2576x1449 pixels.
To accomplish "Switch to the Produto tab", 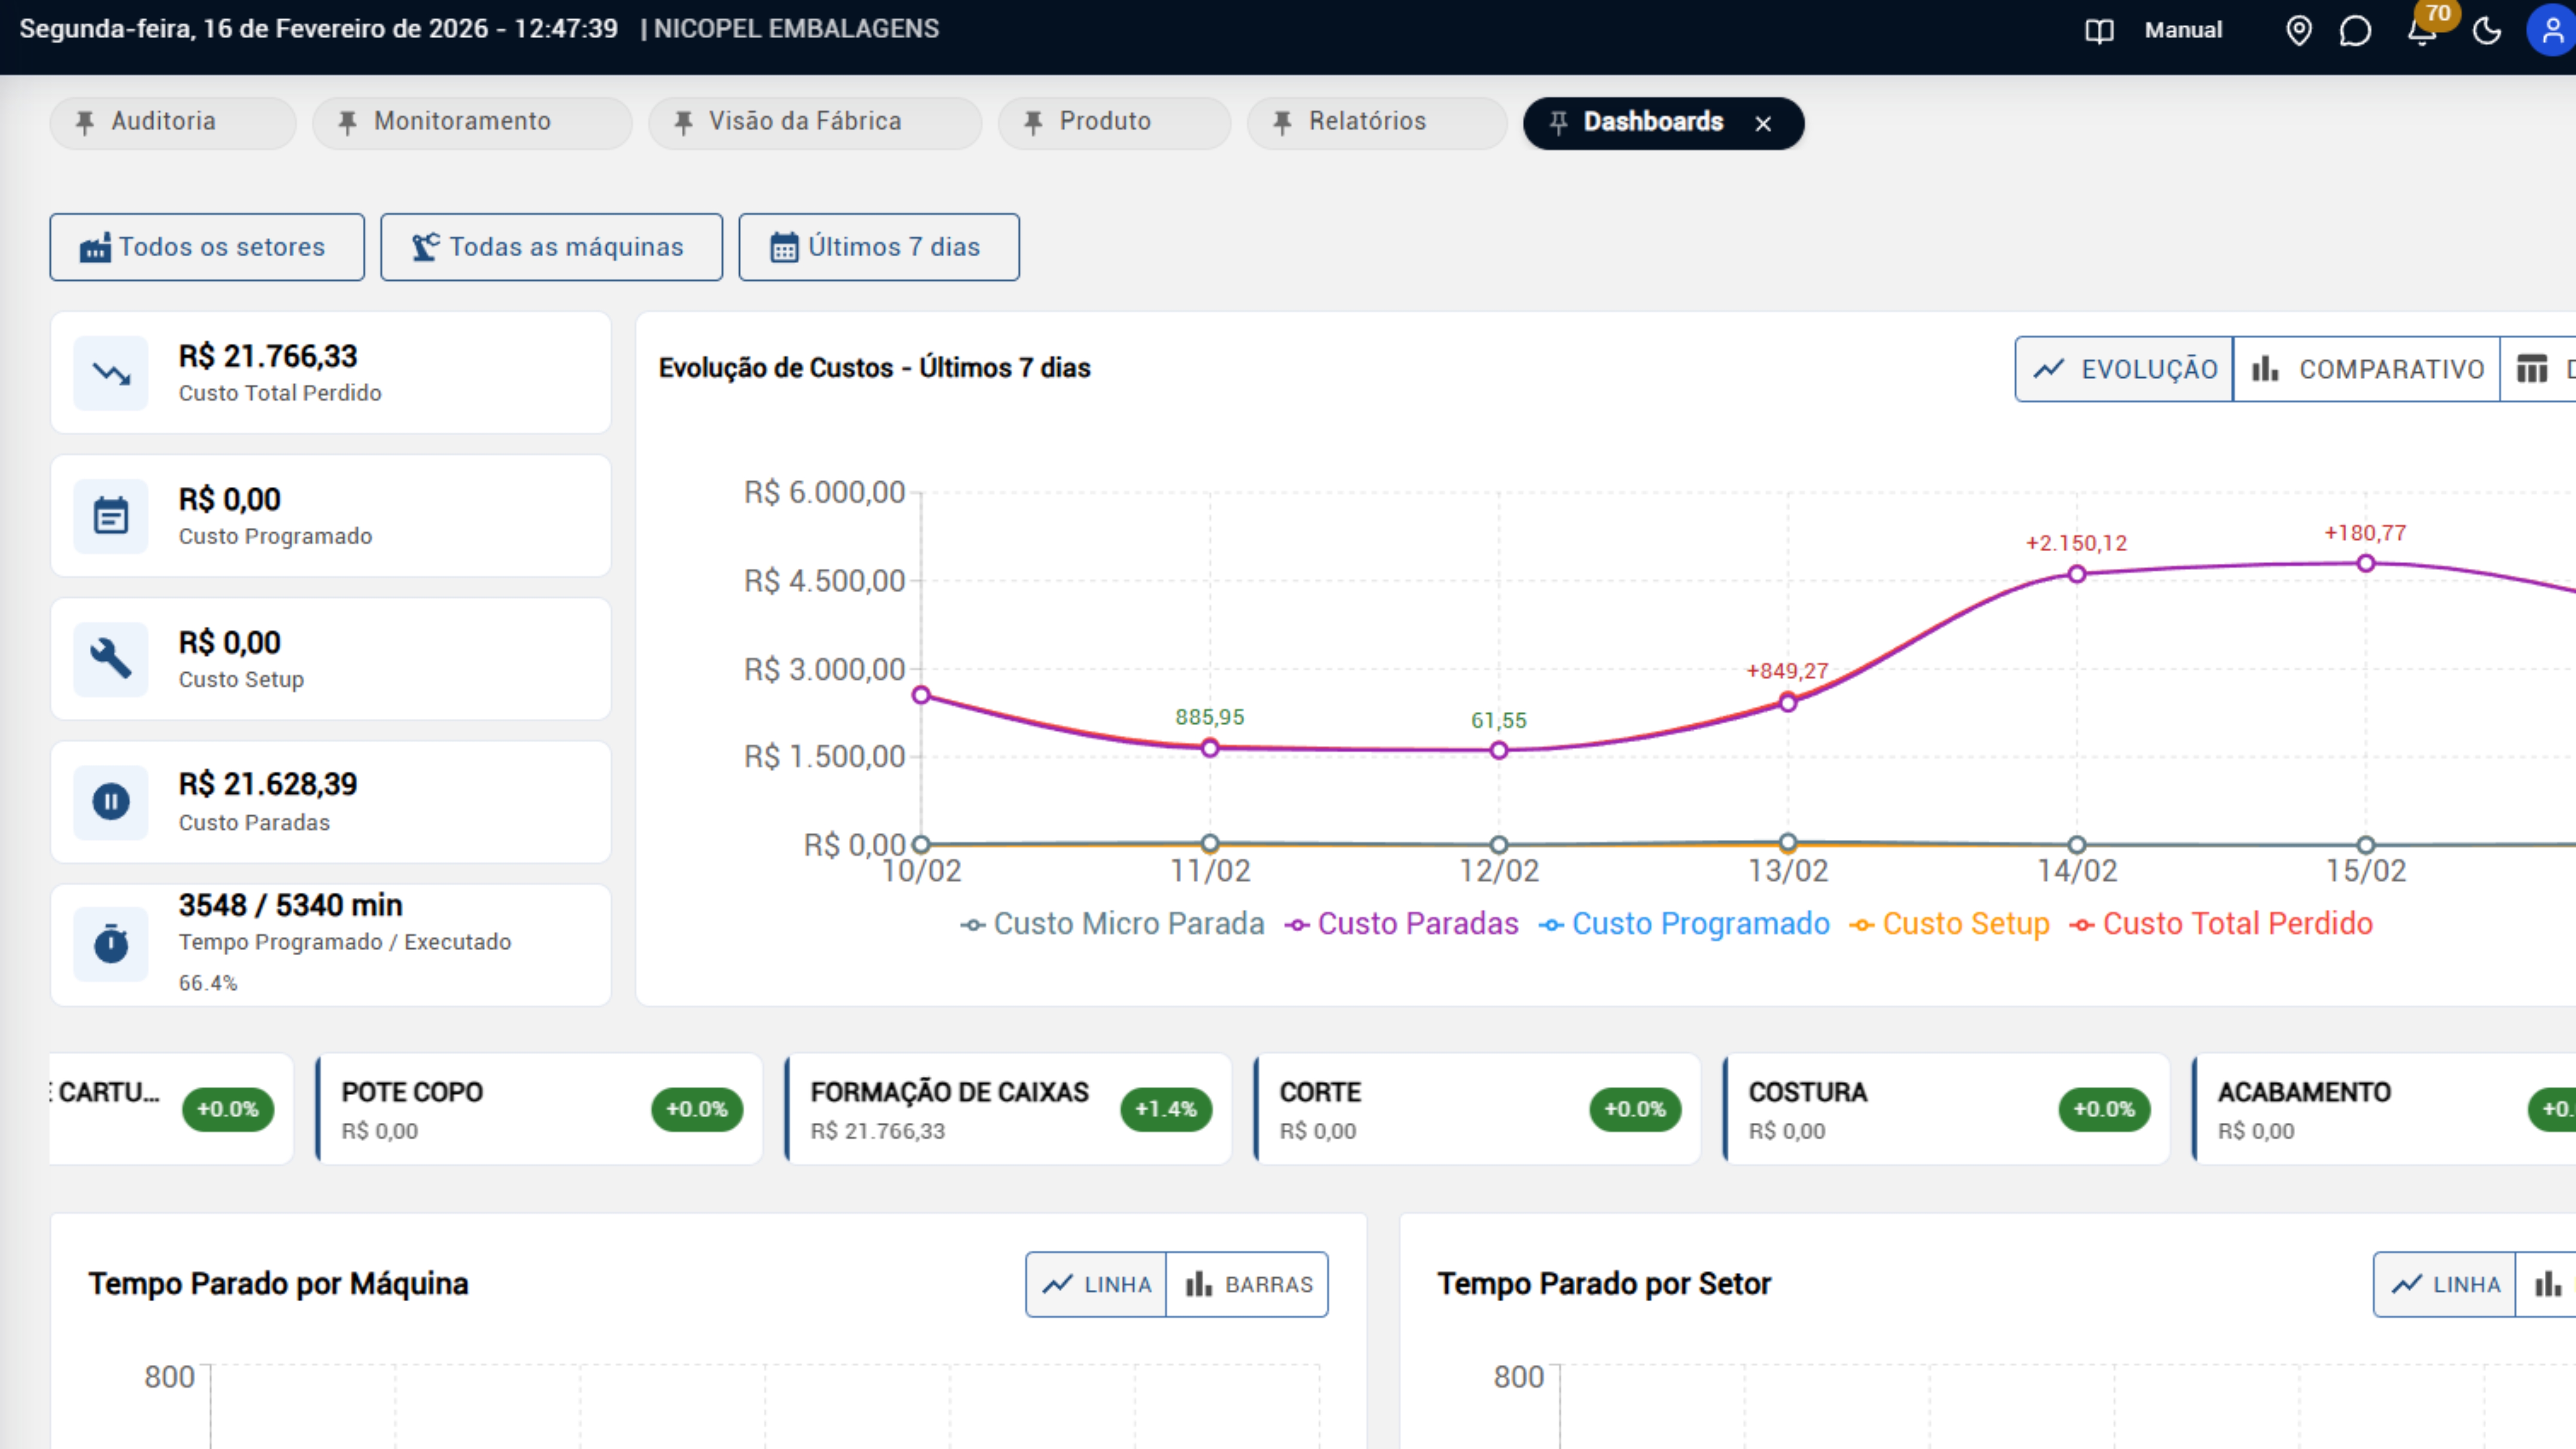I will tap(1114, 122).
